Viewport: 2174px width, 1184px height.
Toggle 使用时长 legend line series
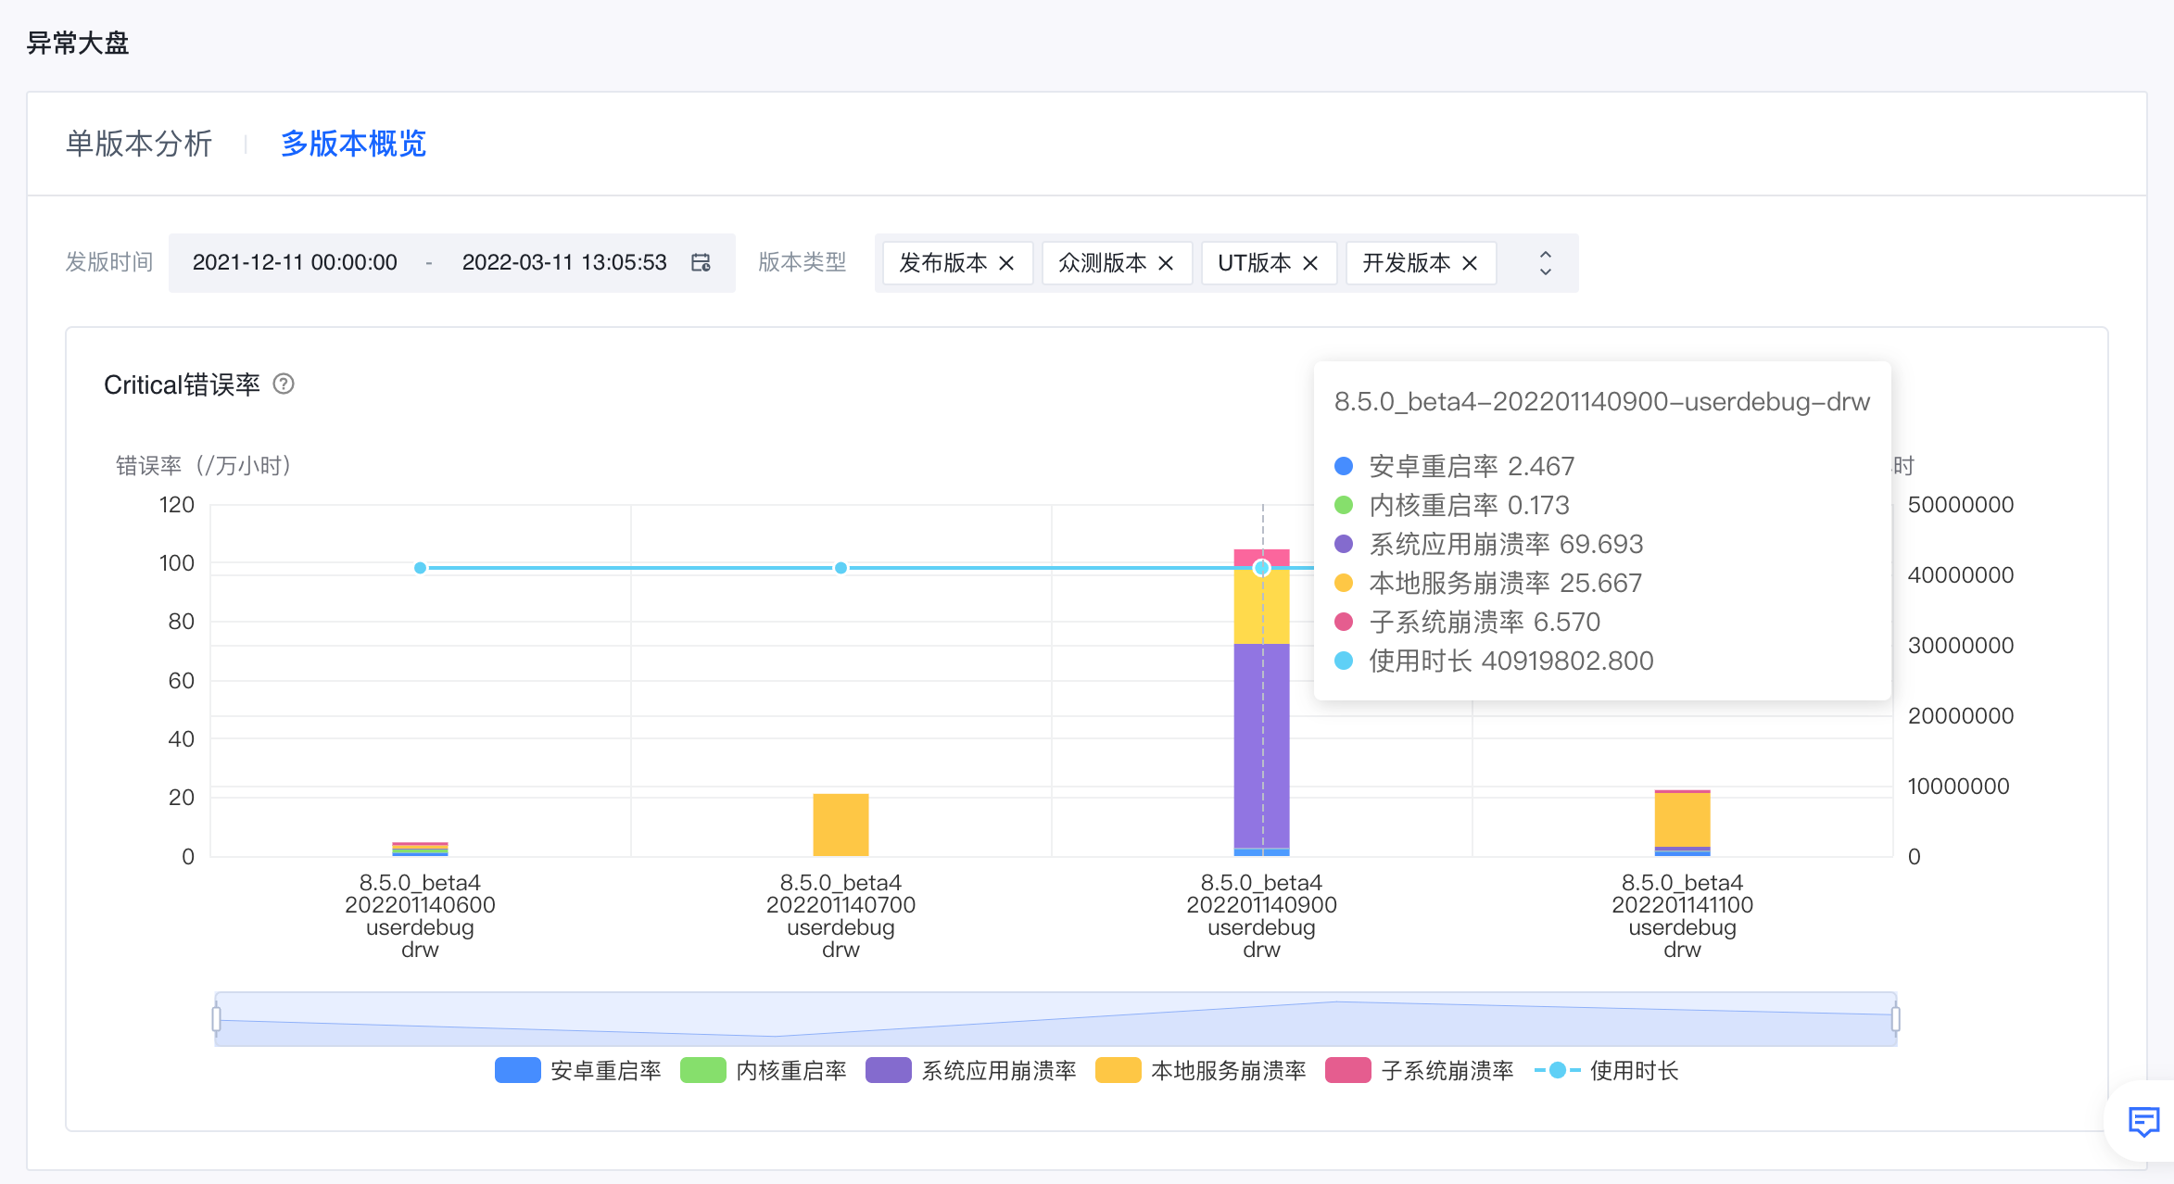1607,1071
